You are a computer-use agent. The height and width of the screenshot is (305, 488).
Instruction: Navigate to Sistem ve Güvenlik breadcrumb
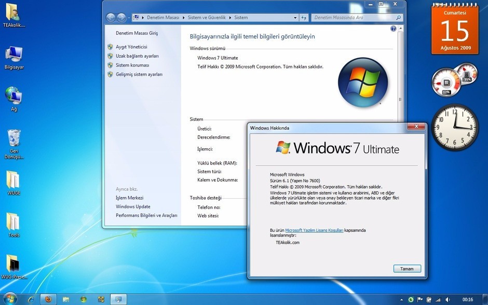206,17
